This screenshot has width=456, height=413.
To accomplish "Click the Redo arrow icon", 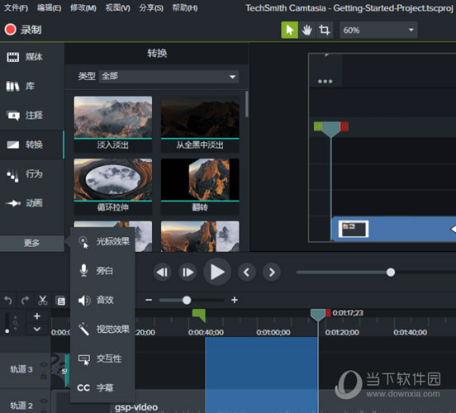I will pos(26,300).
